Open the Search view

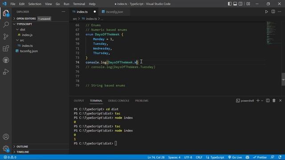pos(6,25)
